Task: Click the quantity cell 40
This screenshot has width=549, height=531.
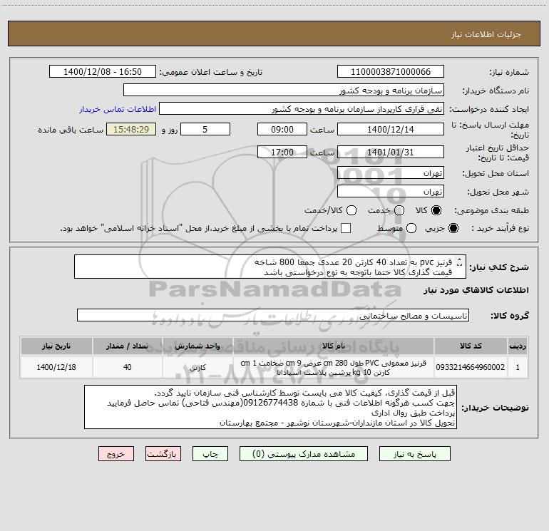Action: (x=128, y=367)
